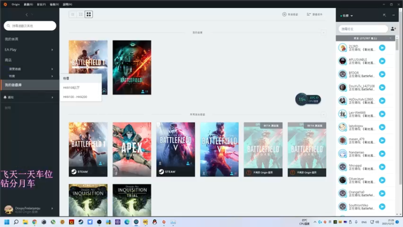Click the 15% CPU monitor widget
The image size is (403, 227).
[308, 99]
